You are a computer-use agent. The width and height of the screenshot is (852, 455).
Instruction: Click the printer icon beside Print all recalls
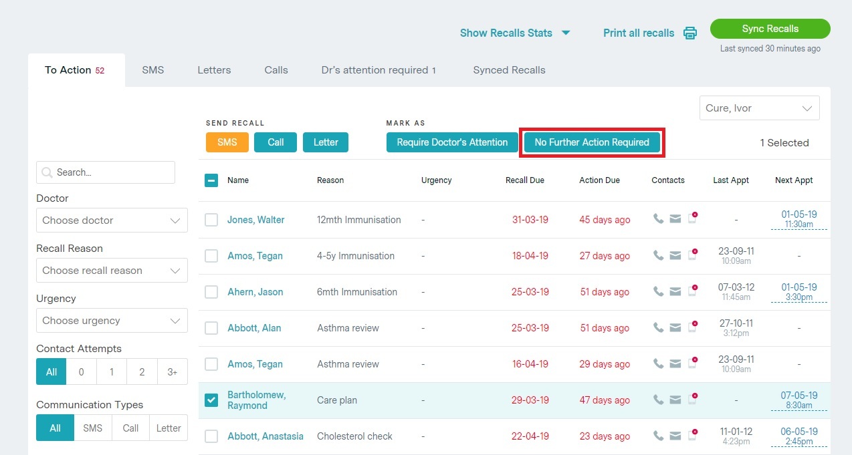click(x=690, y=33)
